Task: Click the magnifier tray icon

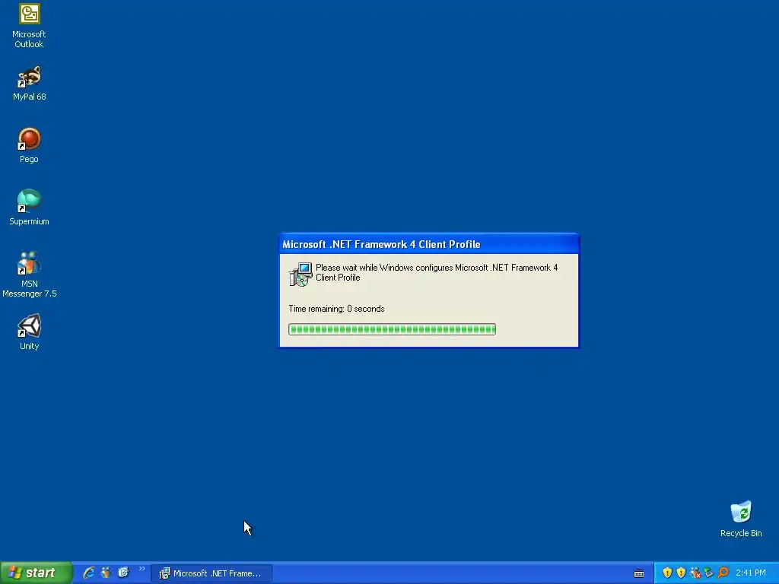Action: 723,573
